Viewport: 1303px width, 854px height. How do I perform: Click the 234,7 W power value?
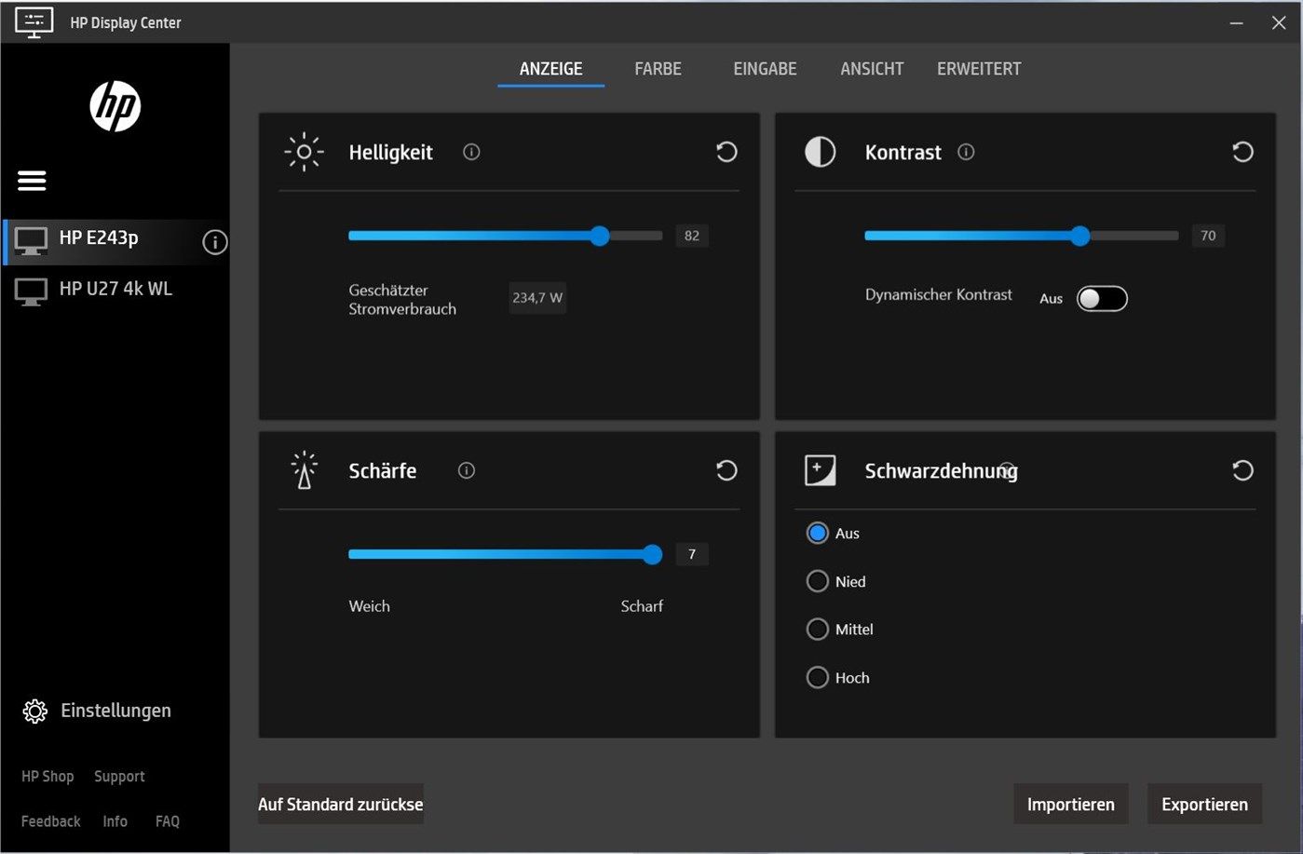537,298
